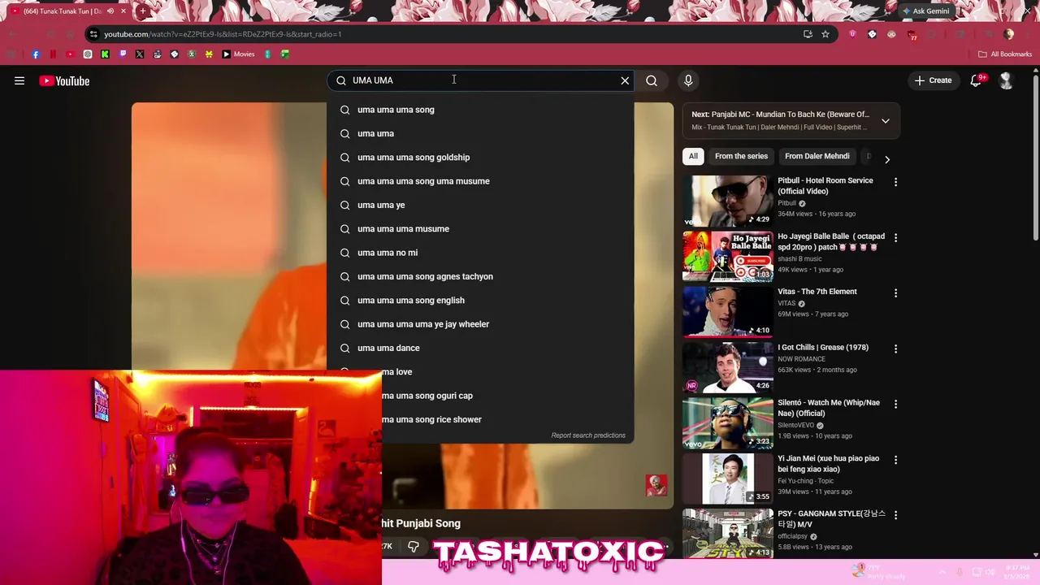
Task: Click the browser address bar URL
Action: (223, 34)
